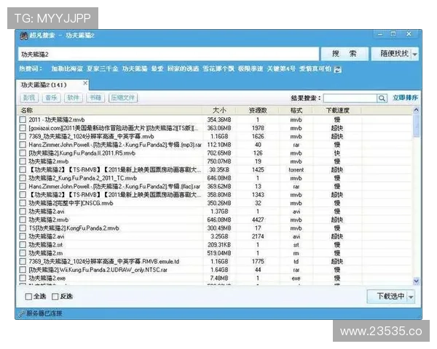The image size is (437, 349).
Task: Click the 结果搜索 filter input field
Action: (350, 98)
